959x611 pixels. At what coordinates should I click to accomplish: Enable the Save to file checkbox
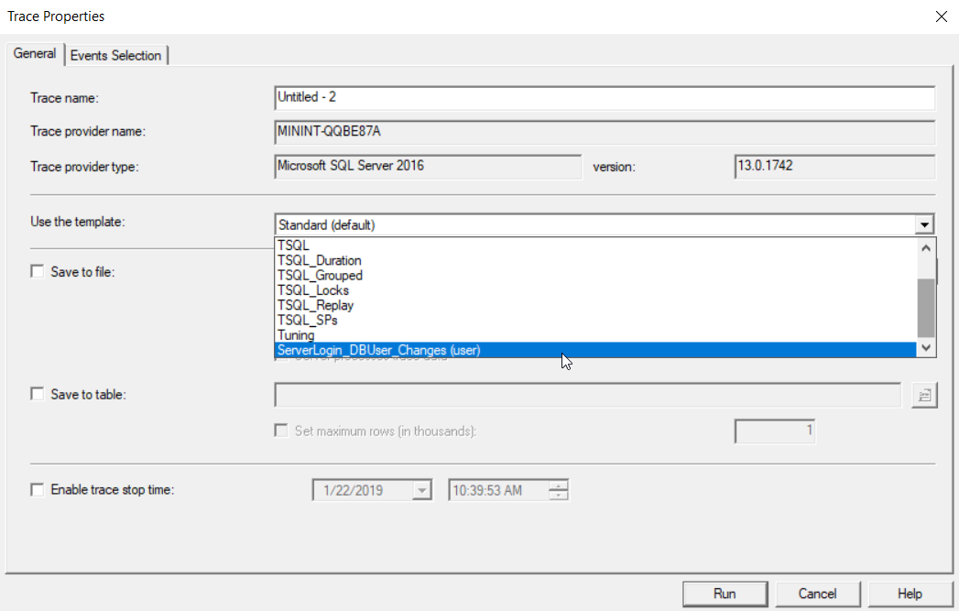[x=38, y=271]
